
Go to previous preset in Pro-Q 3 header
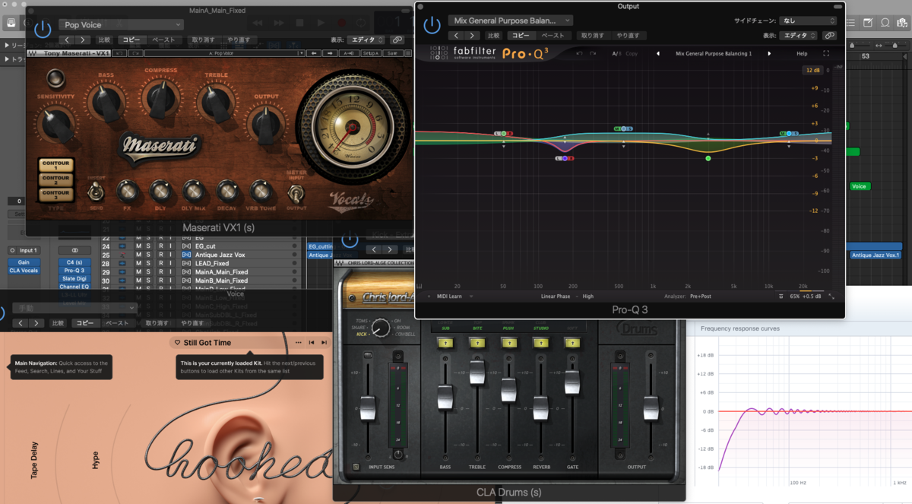click(456, 36)
